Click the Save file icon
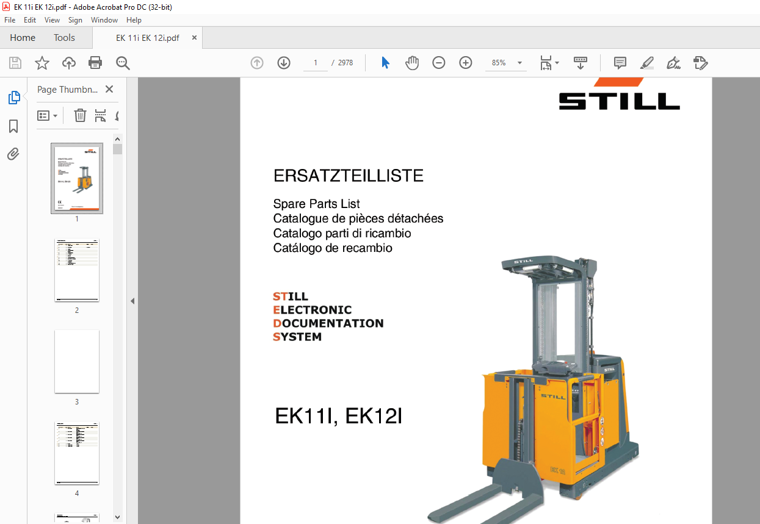Screen dimensions: 760x524 [15, 63]
